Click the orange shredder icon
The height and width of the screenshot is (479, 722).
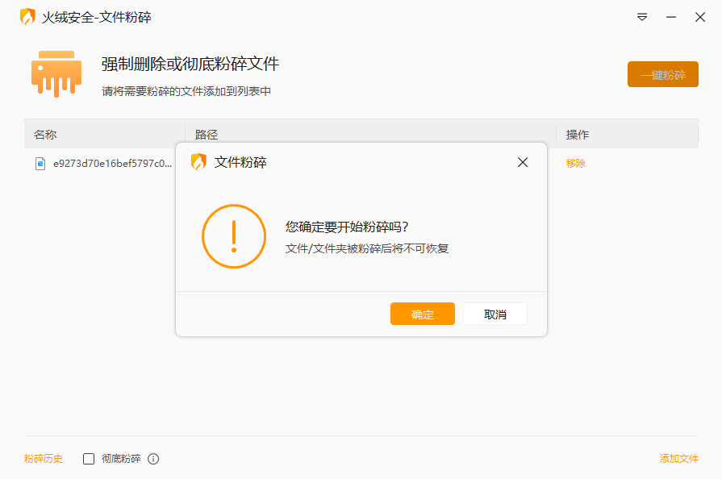[56, 73]
